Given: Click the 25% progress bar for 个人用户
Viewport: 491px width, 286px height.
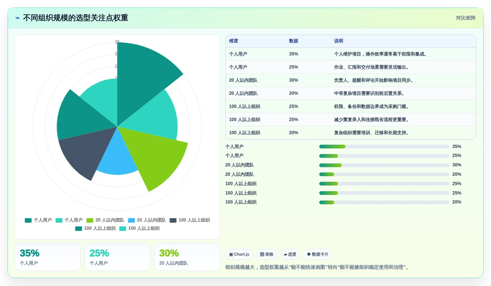Looking at the screenshot, I should (384, 156).
